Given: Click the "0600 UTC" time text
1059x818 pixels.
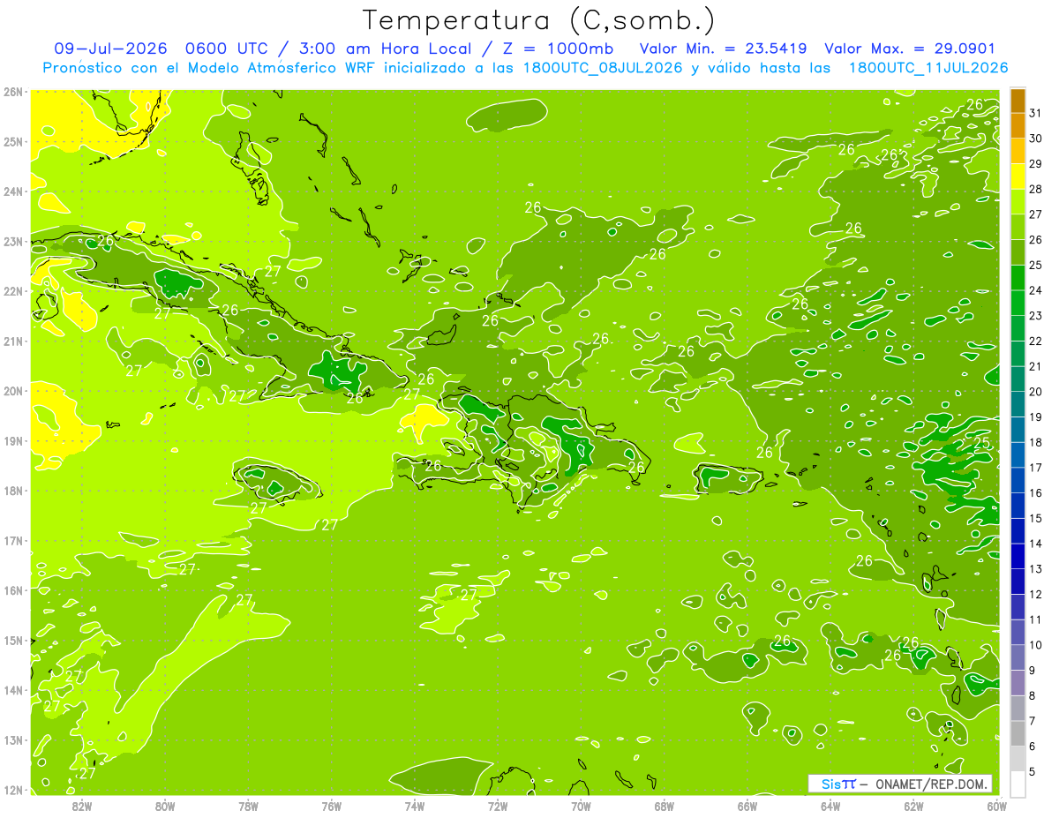Looking at the screenshot, I should 225,49.
